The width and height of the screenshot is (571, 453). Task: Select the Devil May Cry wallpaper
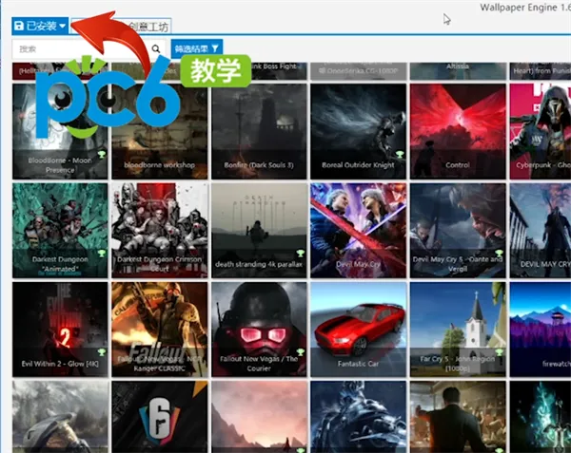click(359, 231)
